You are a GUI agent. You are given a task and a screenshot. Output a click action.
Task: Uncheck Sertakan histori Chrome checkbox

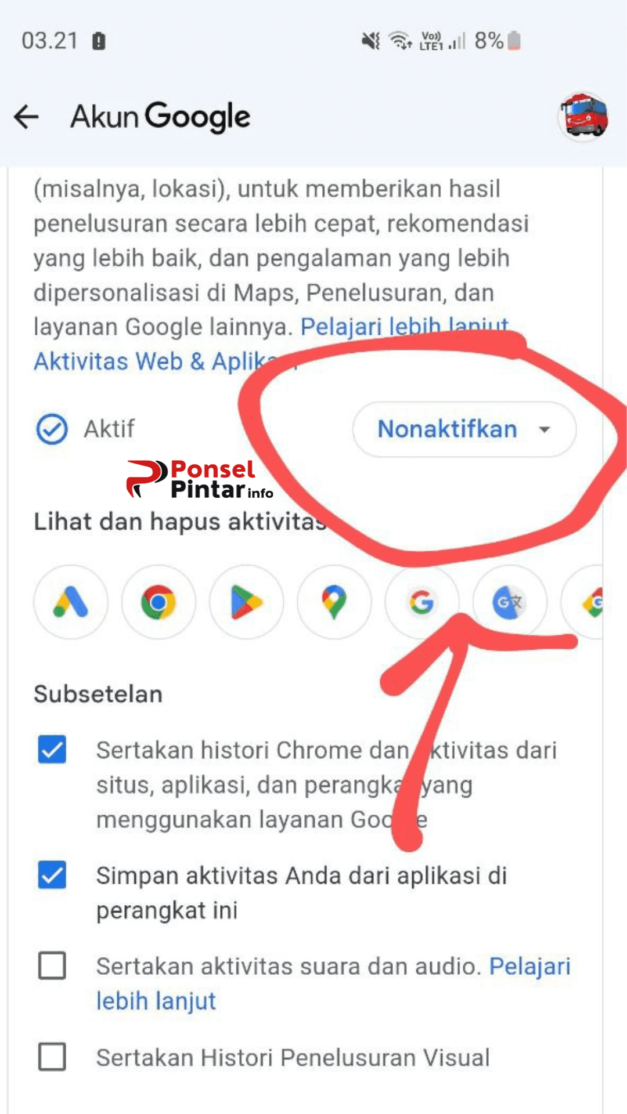(x=52, y=749)
